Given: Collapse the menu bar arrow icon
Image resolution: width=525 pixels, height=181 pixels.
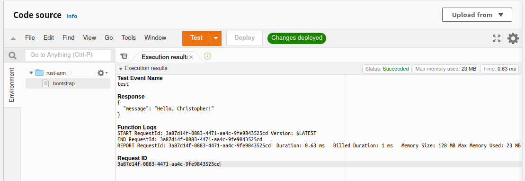Looking at the screenshot, I should tap(13, 38).
